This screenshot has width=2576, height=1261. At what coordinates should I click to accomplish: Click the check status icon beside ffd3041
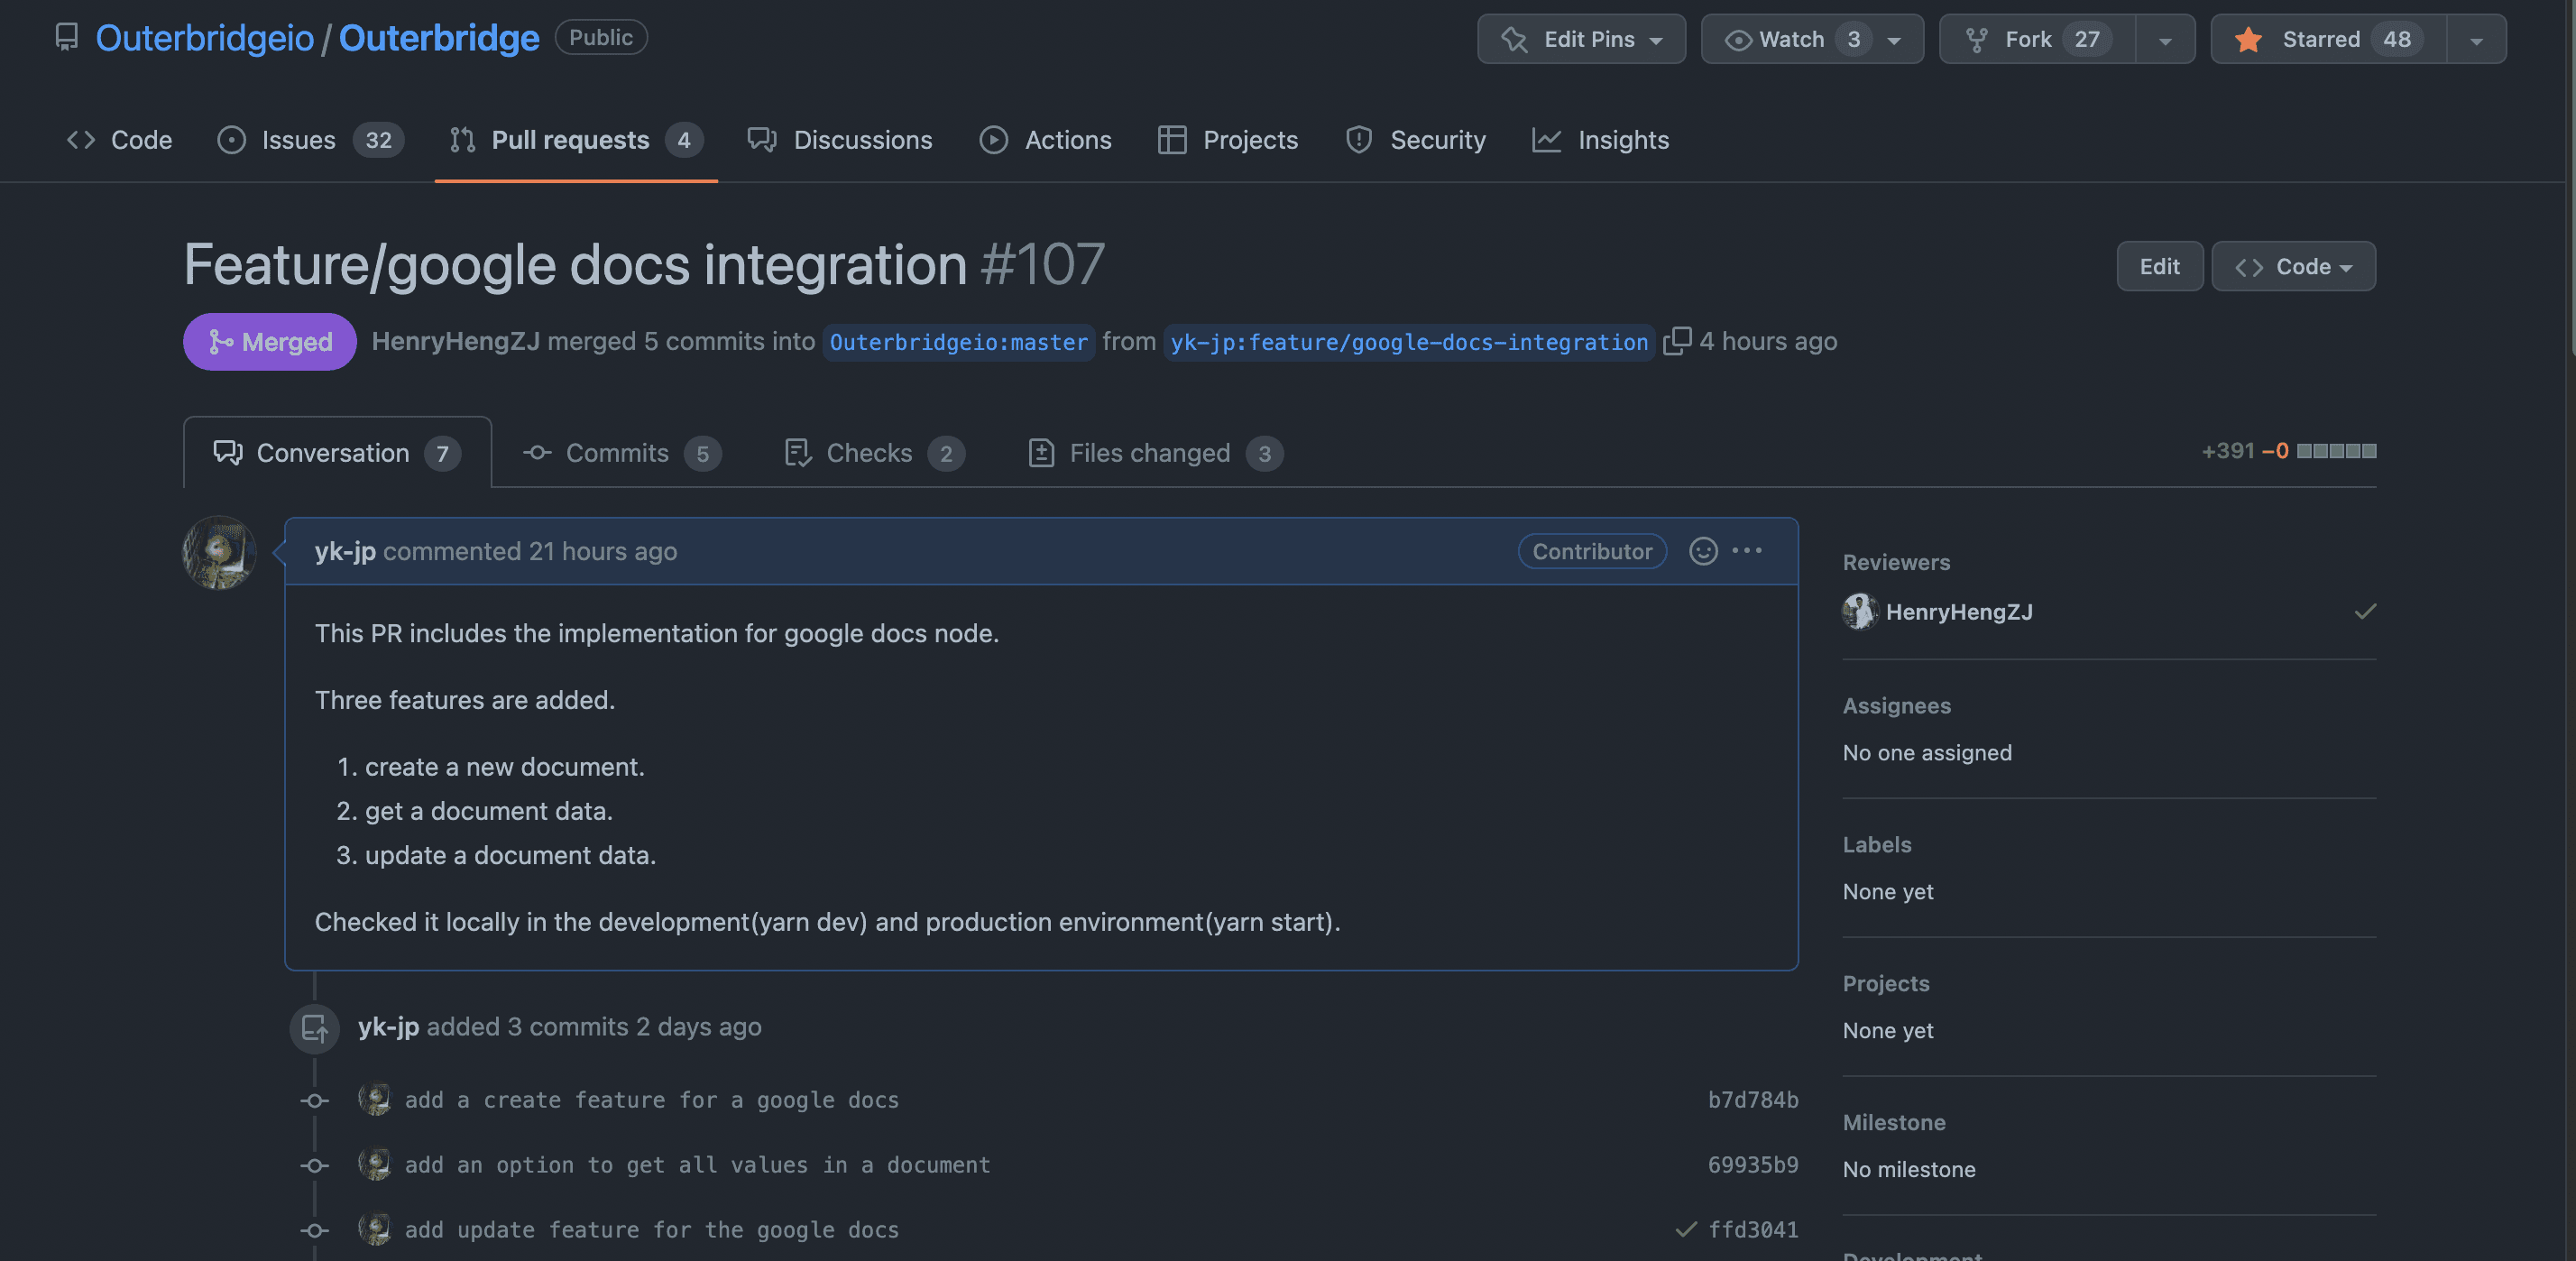(x=1686, y=1229)
